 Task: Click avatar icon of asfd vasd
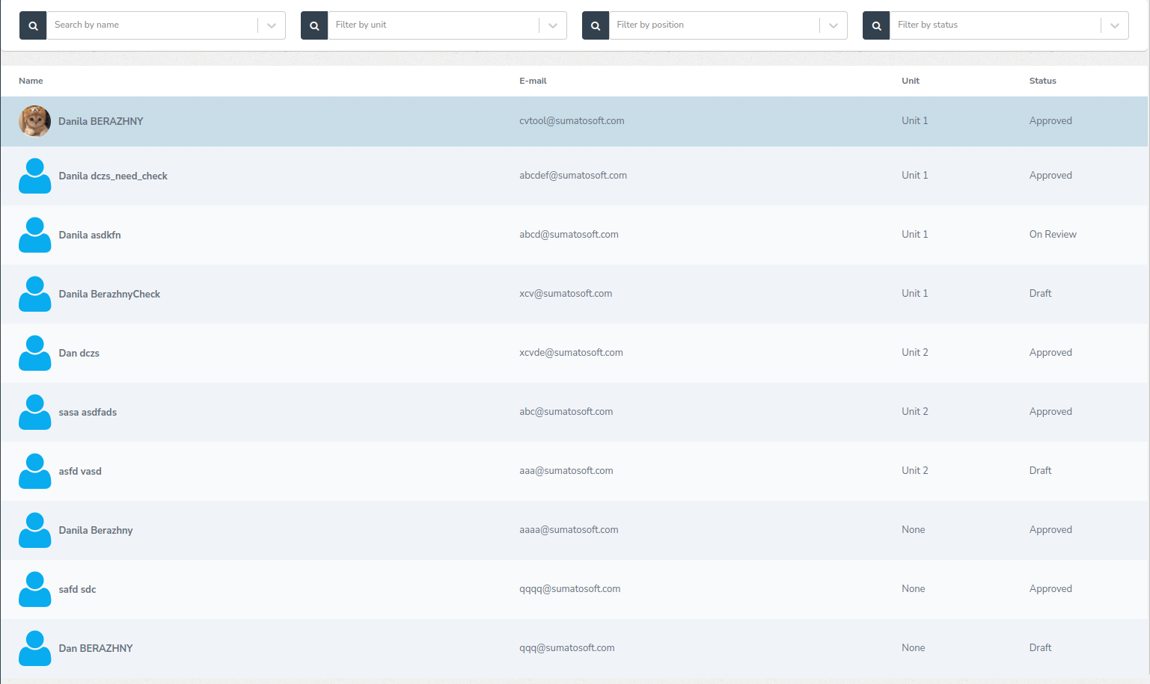coord(34,471)
